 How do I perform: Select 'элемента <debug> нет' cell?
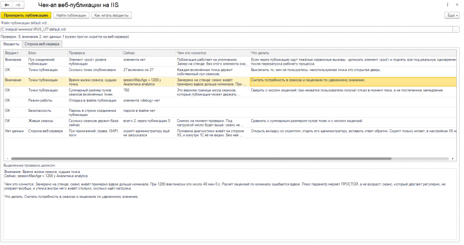tap(149, 102)
